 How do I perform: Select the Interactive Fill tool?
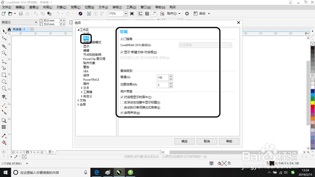pos(3,142)
